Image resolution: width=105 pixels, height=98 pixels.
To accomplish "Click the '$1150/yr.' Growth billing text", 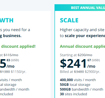I will [18, 72].
